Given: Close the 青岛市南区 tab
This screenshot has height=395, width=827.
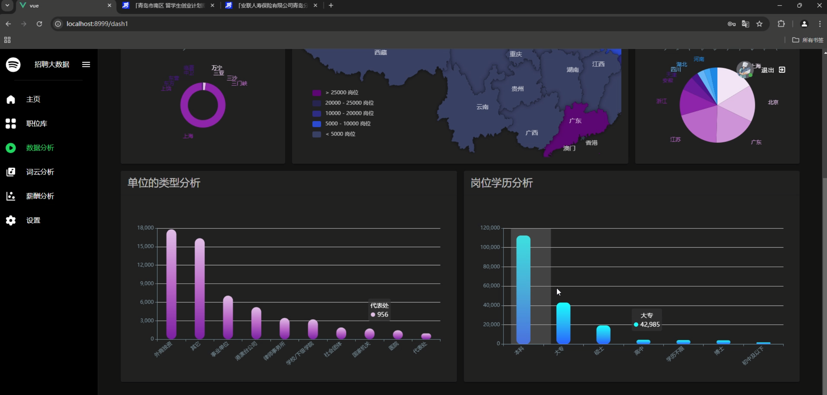Looking at the screenshot, I should (212, 5).
